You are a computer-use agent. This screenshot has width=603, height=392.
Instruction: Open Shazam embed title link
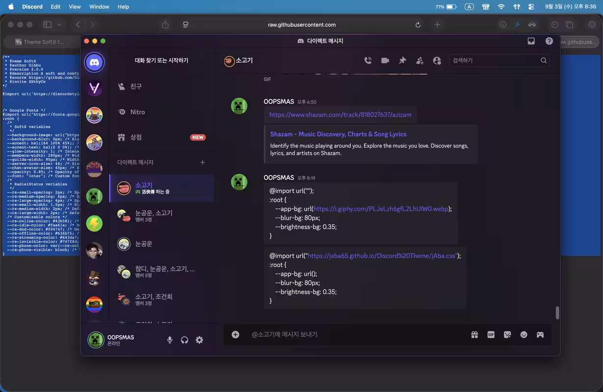click(338, 134)
